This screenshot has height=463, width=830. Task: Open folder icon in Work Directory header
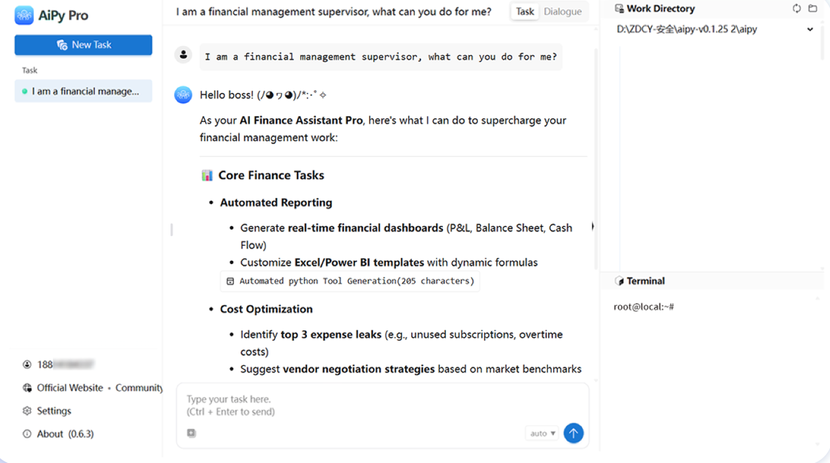click(812, 9)
